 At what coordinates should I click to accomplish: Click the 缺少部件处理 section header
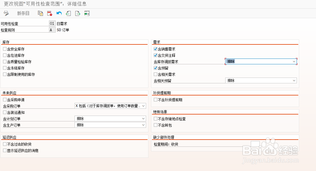click(x=164, y=137)
